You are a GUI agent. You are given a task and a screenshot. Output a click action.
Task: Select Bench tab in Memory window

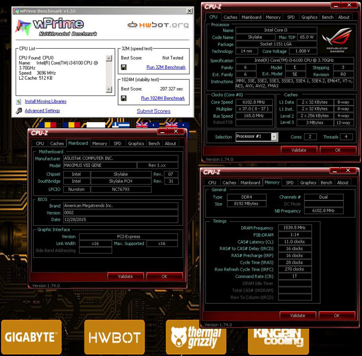click(x=326, y=183)
